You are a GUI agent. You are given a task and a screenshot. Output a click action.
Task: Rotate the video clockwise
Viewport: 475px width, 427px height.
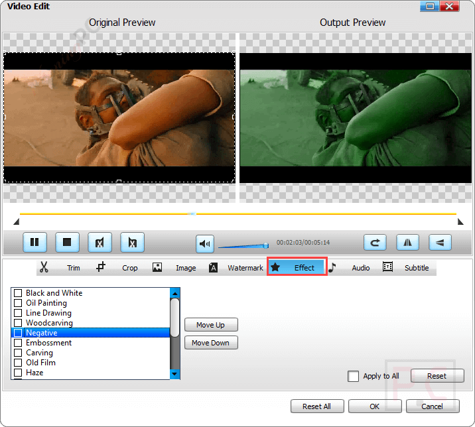[x=375, y=242]
